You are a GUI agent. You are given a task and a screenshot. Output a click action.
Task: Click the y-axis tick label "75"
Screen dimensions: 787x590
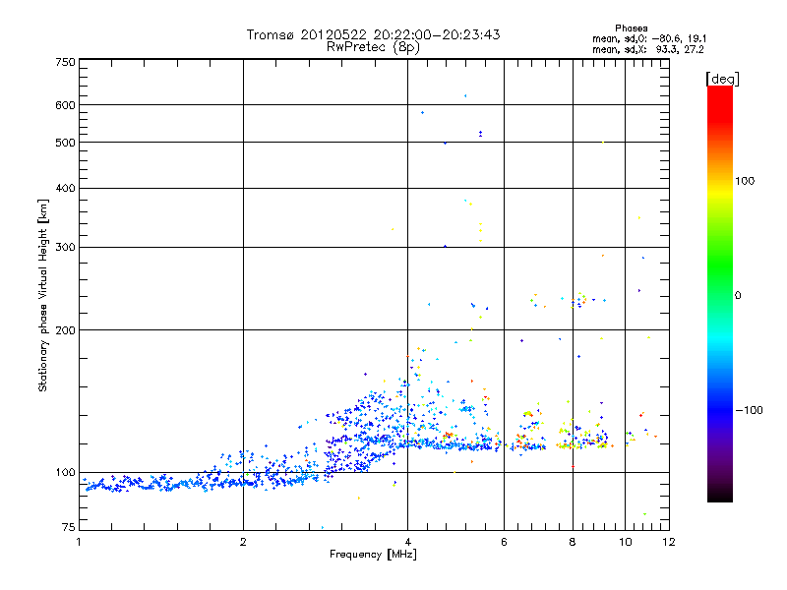68,527
